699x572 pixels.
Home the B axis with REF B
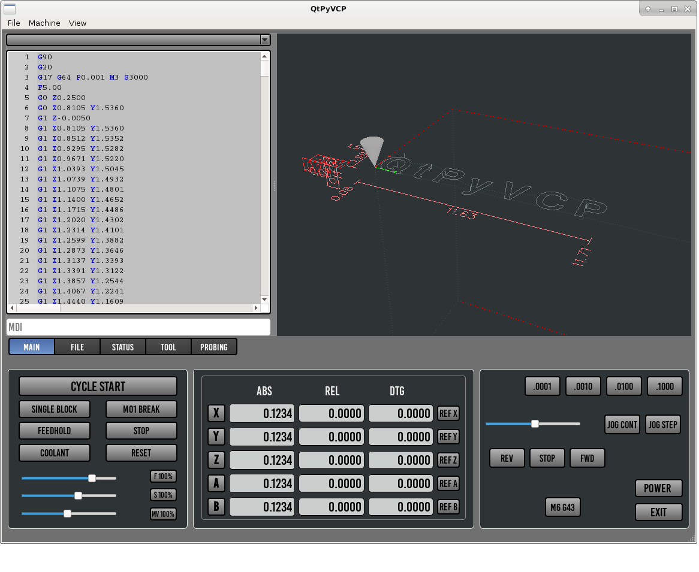pos(448,507)
